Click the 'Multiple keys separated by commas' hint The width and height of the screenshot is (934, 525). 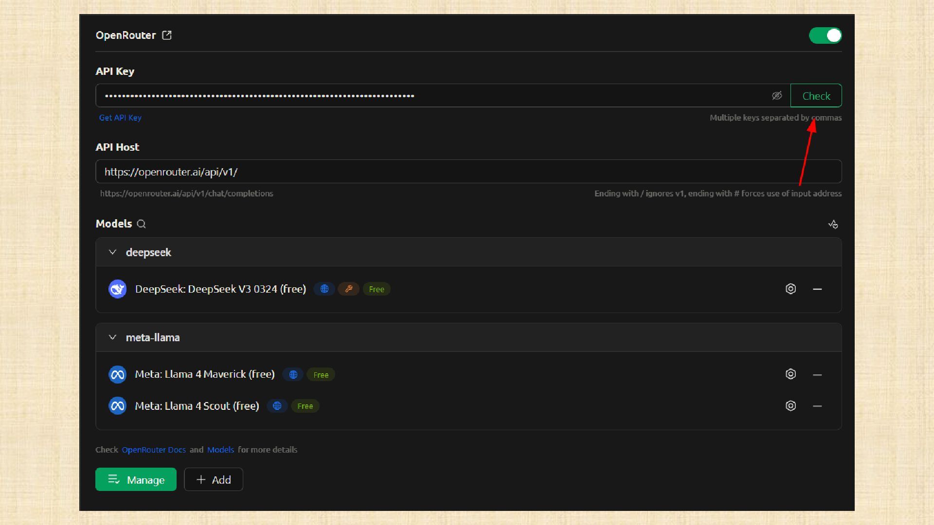[775, 118]
